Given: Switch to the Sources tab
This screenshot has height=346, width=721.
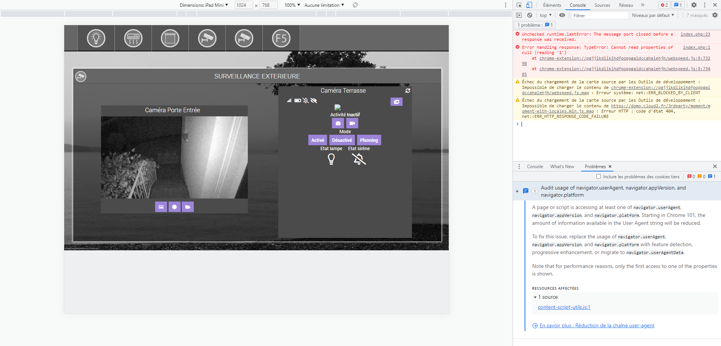Looking at the screenshot, I should pos(602,5).
